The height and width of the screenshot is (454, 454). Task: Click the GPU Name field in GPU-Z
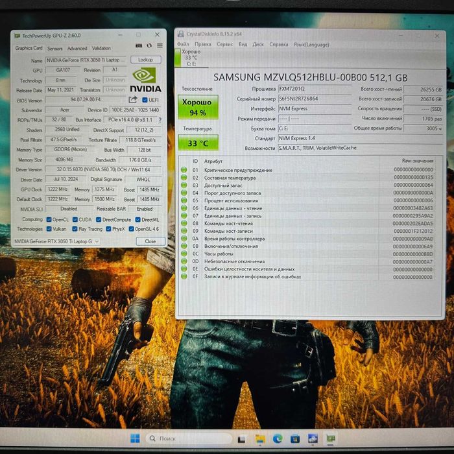coord(86,60)
